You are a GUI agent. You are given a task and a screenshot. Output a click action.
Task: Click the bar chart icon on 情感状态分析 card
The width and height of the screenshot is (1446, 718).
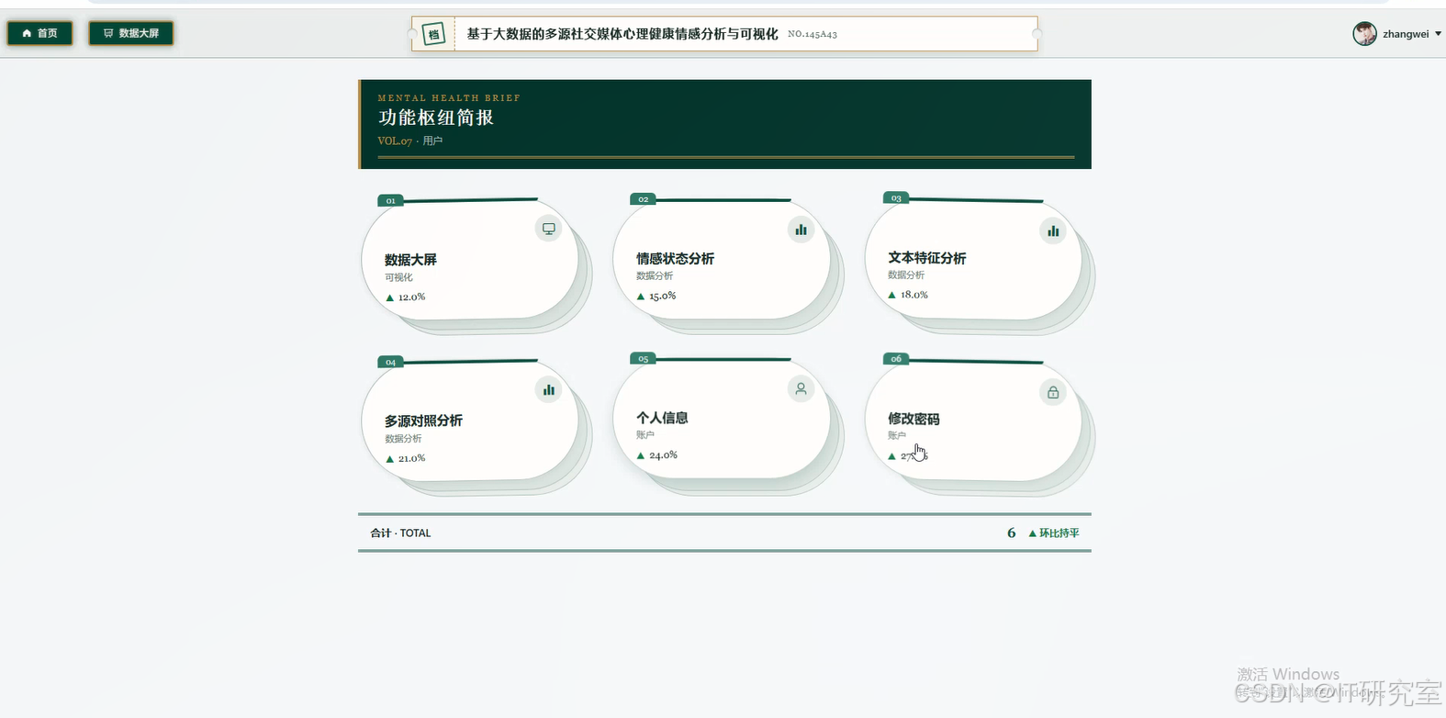coord(801,230)
